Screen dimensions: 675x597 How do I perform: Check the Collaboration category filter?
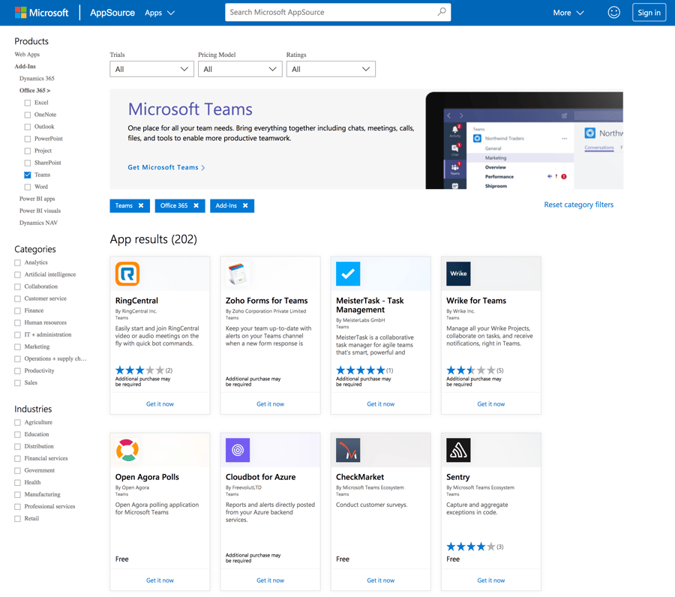pyautogui.click(x=17, y=286)
